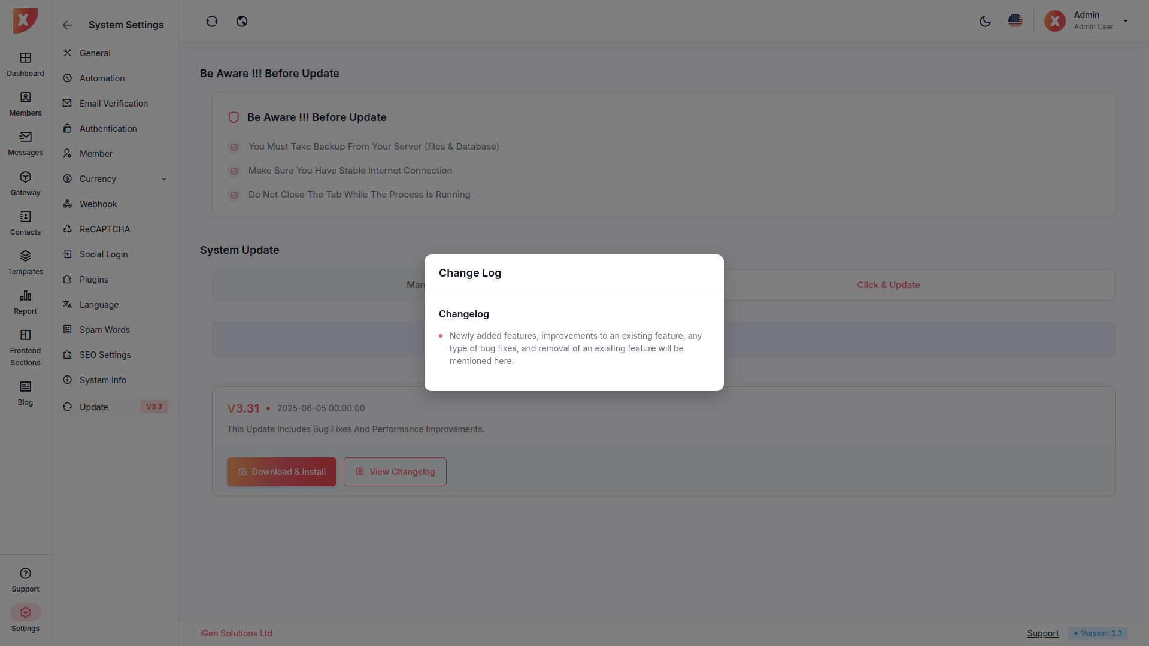Open the Support link in footer

(1042, 633)
